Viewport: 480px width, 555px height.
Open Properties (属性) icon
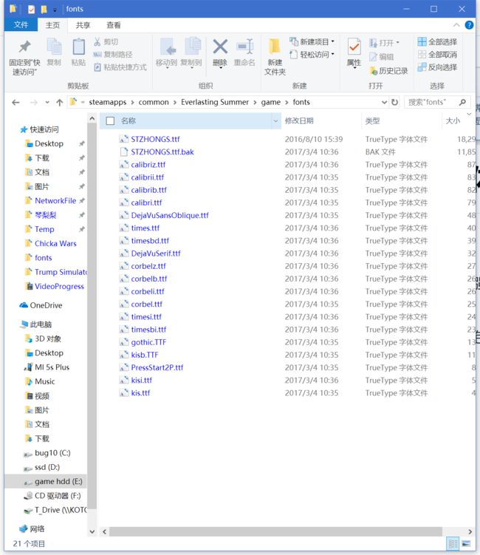(354, 52)
